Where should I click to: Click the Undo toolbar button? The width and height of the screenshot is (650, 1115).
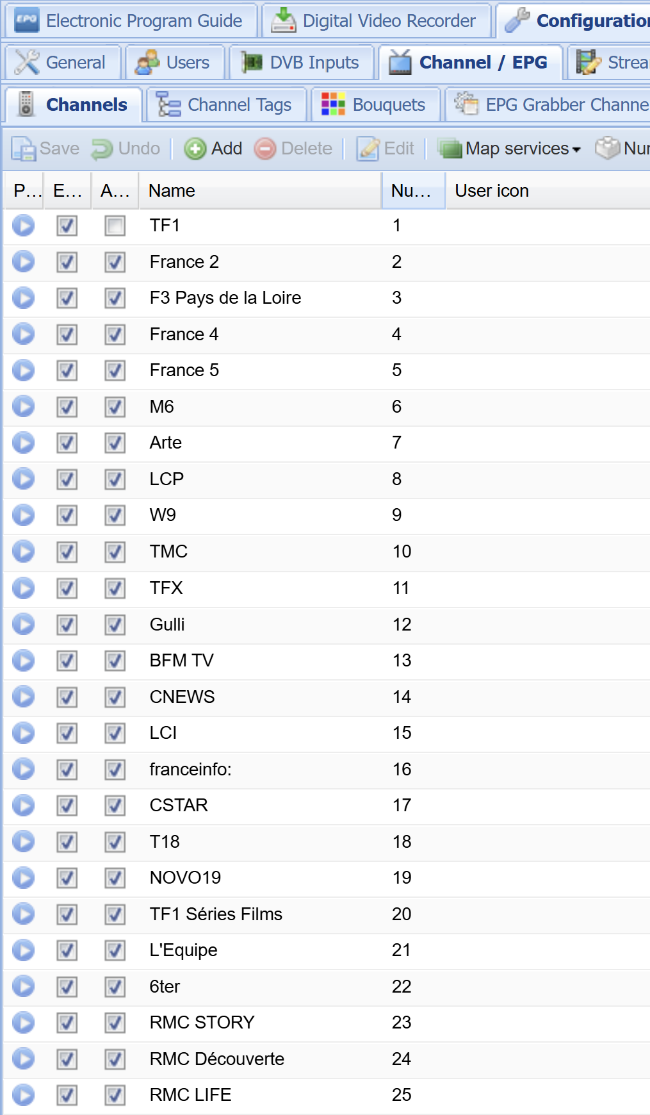click(x=126, y=149)
